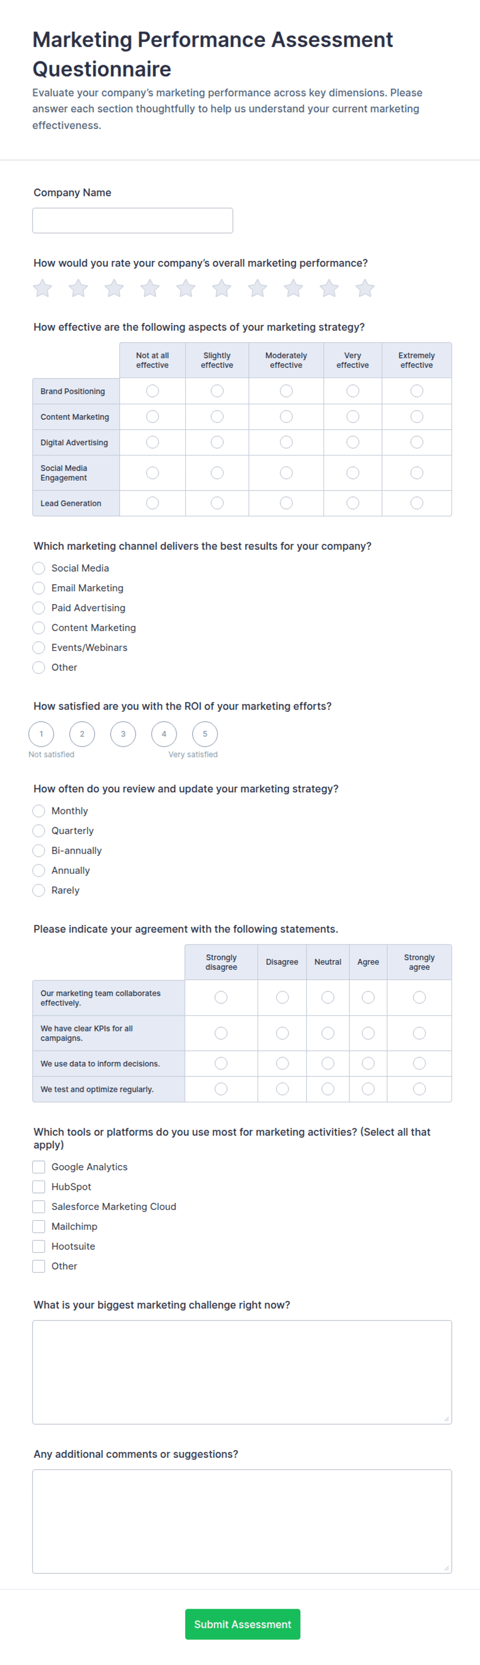This screenshot has width=480, height=1665.
Task: Click the biggest marketing challenge text area
Action: click(242, 1372)
